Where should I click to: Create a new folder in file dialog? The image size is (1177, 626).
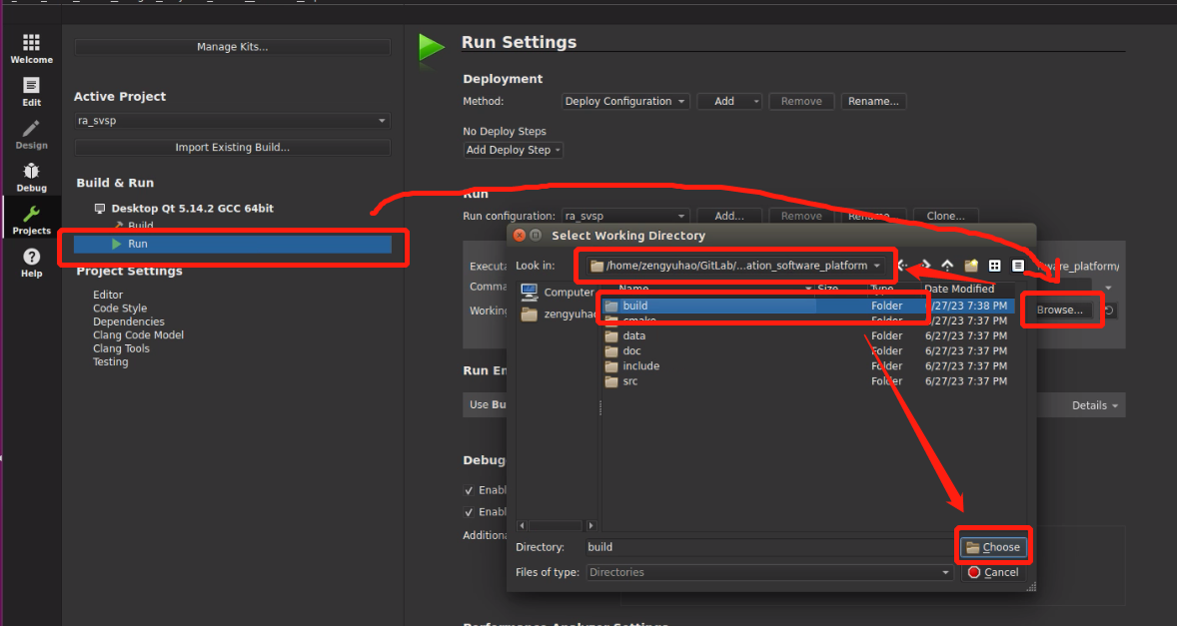970,266
